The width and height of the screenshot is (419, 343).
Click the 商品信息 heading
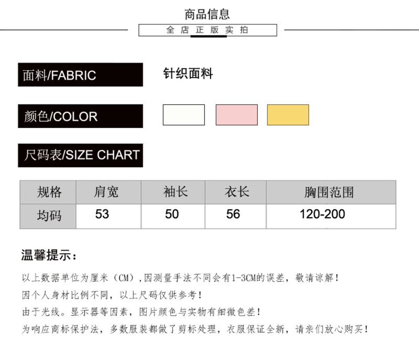[207, 14]
